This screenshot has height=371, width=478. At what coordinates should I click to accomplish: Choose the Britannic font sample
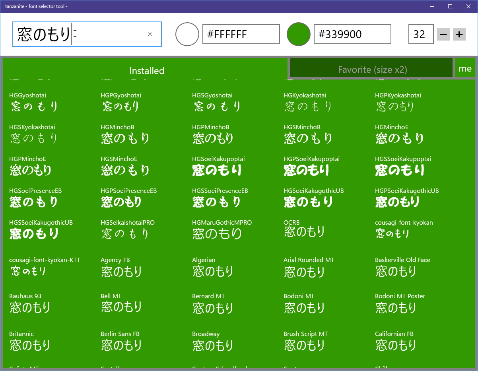[x=30, y=341]
